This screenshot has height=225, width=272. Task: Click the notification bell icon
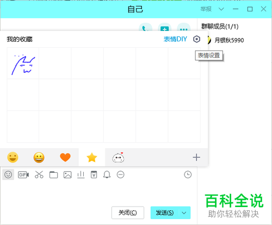[x=107, y=174]
